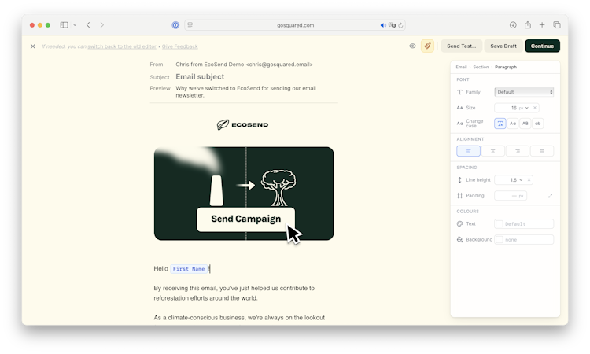The image size is (590, 354).
Task: Click the Text colour palette icon
Action: [x=459, y=224]
